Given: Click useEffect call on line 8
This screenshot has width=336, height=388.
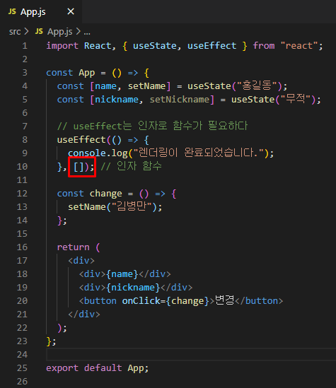Looking at the screenshot, I should click(x=81, y=140).
